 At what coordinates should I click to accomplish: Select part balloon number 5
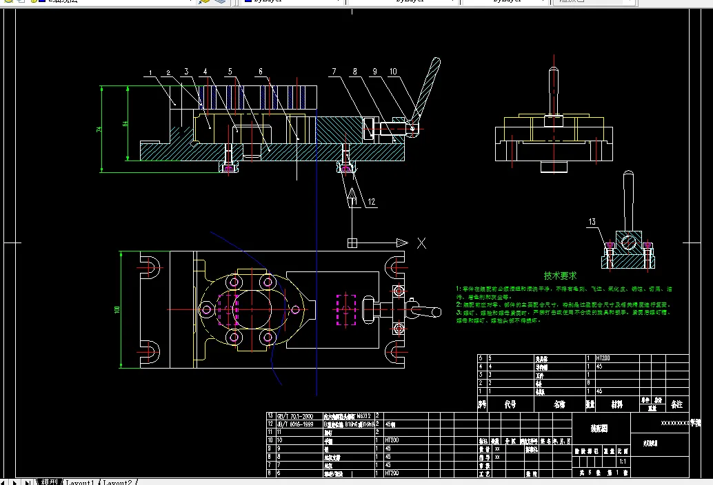tap(230, 71)
